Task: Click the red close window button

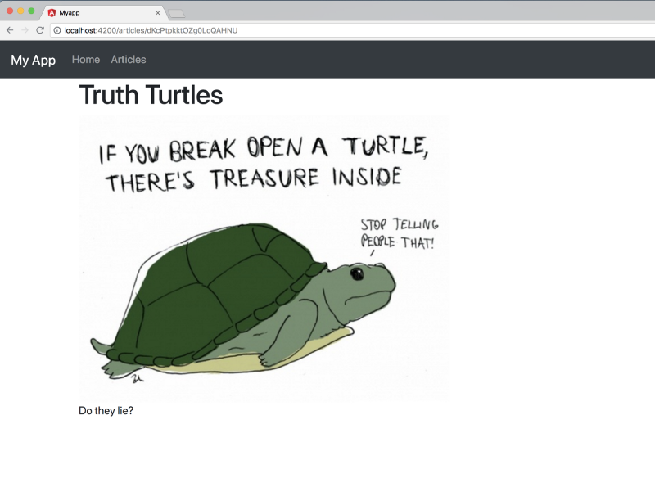Action: pyautogui.click(x=10, y=11)
